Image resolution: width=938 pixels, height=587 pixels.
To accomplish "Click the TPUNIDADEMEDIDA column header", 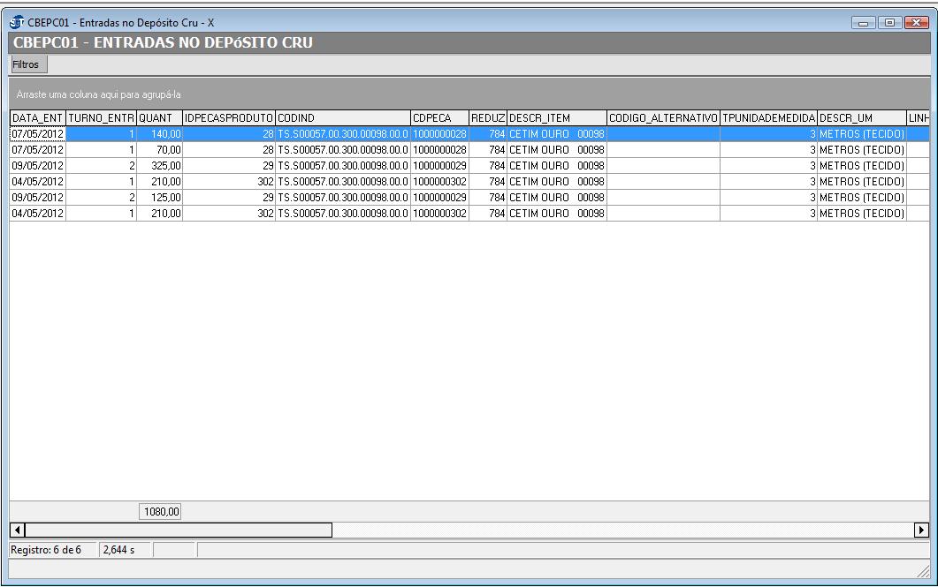I will click(x=768, y=117).
